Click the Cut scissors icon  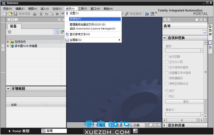(x=41, y=14)
